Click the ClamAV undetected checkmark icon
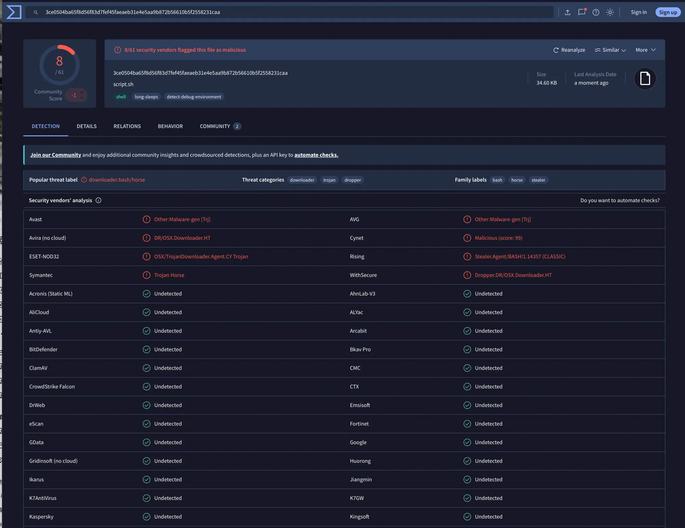 click(147, 368)
